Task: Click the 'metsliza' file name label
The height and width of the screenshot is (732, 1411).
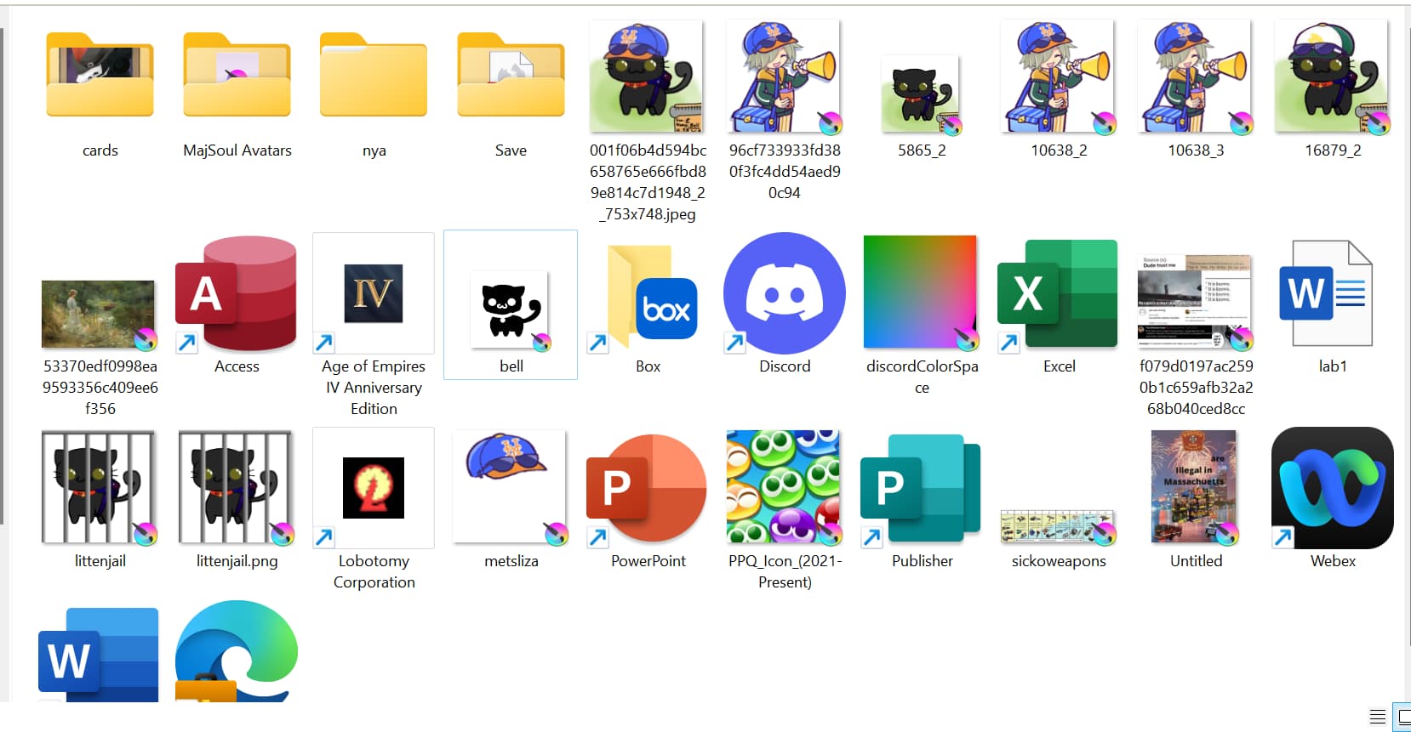Action: [511, 561]
